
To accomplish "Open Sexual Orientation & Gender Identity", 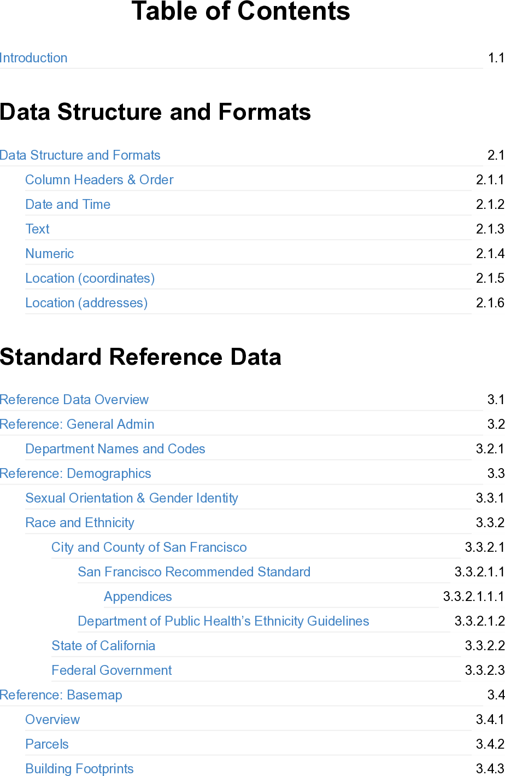I will pos(132,498).
